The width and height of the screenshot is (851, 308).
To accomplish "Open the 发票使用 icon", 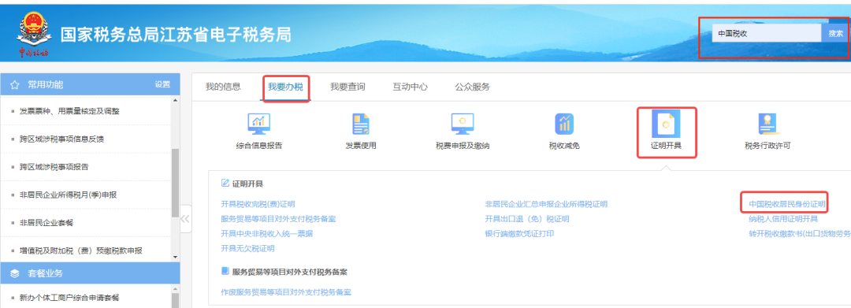I will [x=361, y=124].
